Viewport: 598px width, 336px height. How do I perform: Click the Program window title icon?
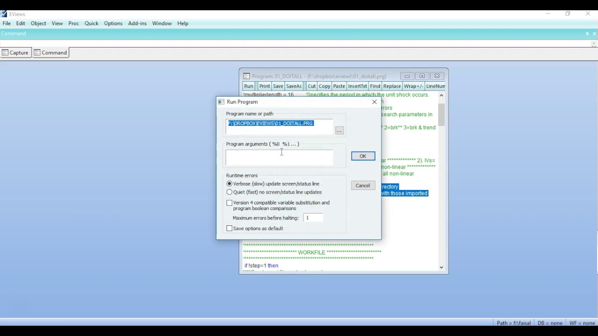(247, 76)
